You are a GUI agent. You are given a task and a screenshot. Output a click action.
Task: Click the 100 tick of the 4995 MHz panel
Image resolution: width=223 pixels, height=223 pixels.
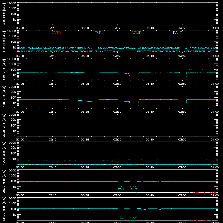(x=13, y=153)
